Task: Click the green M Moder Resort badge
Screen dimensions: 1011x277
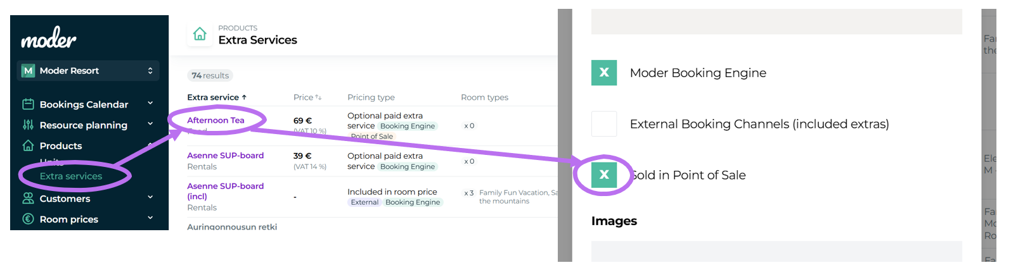Action: click(28, 71)
